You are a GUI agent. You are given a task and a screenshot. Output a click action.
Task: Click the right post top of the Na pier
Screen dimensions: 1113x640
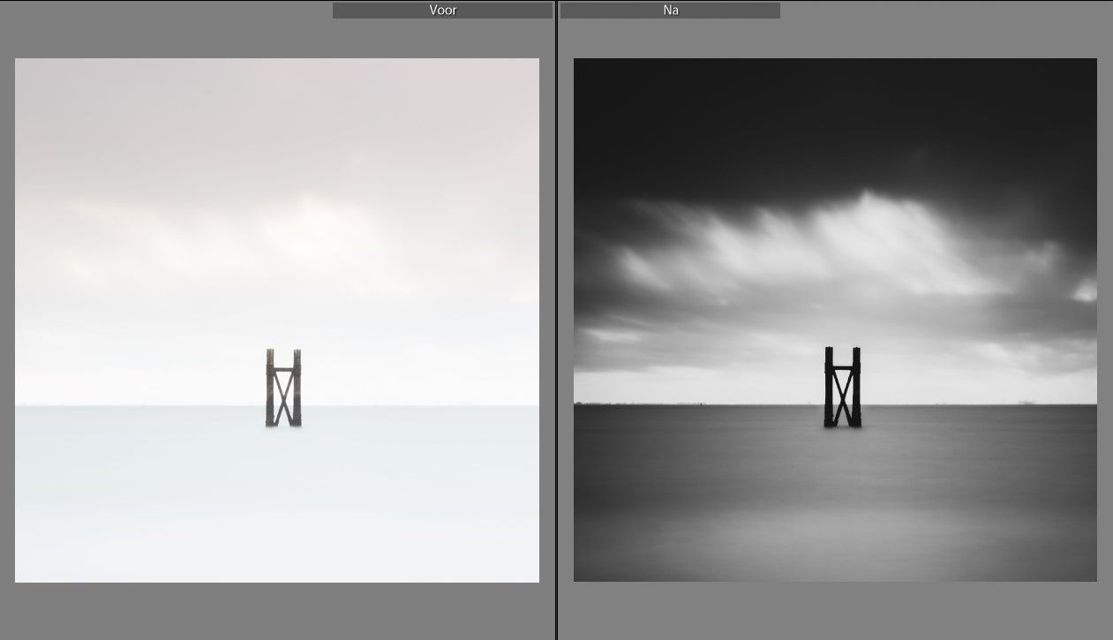(856, 351)
